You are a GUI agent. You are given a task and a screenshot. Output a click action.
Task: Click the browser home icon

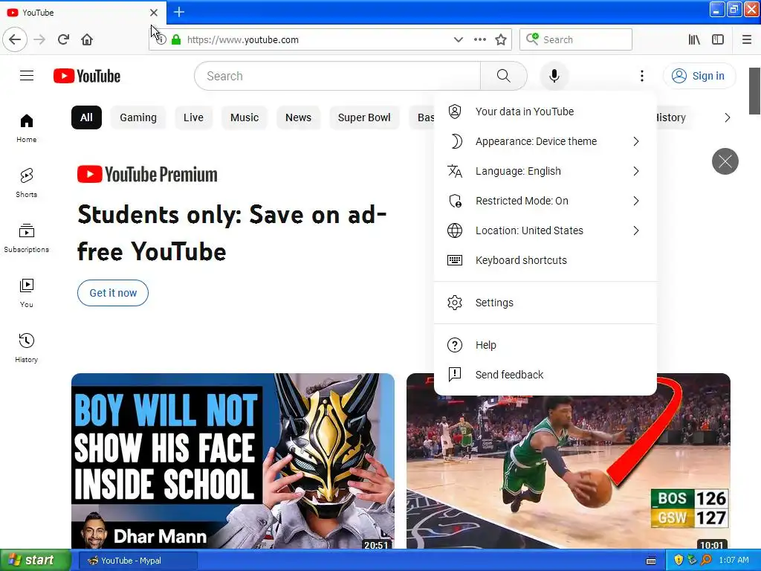[x=87, y=39]
